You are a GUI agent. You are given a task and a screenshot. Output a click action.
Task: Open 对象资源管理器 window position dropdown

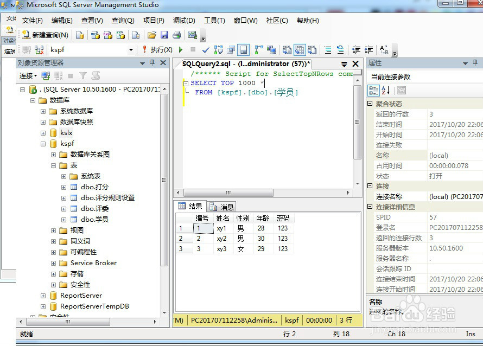(x=142, y=63)
